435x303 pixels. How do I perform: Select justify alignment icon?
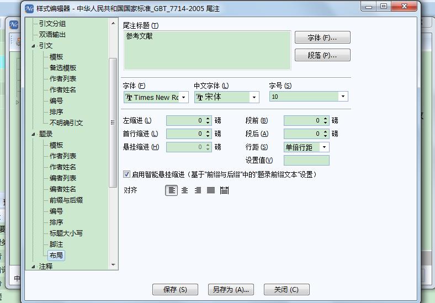point(211,190)
